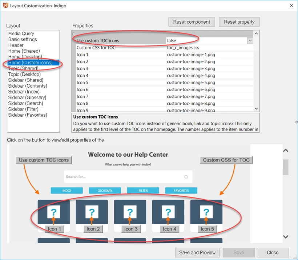Select the Custom CSS for TOC property row
Viewport: 298px width, 260px height.
[x=165, y=48]
